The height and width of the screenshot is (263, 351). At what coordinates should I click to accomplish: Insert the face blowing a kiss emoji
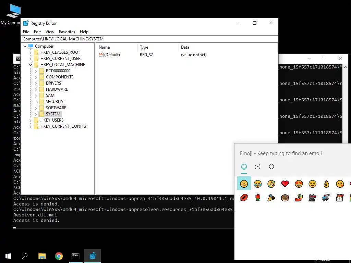(x=340, y=184)
